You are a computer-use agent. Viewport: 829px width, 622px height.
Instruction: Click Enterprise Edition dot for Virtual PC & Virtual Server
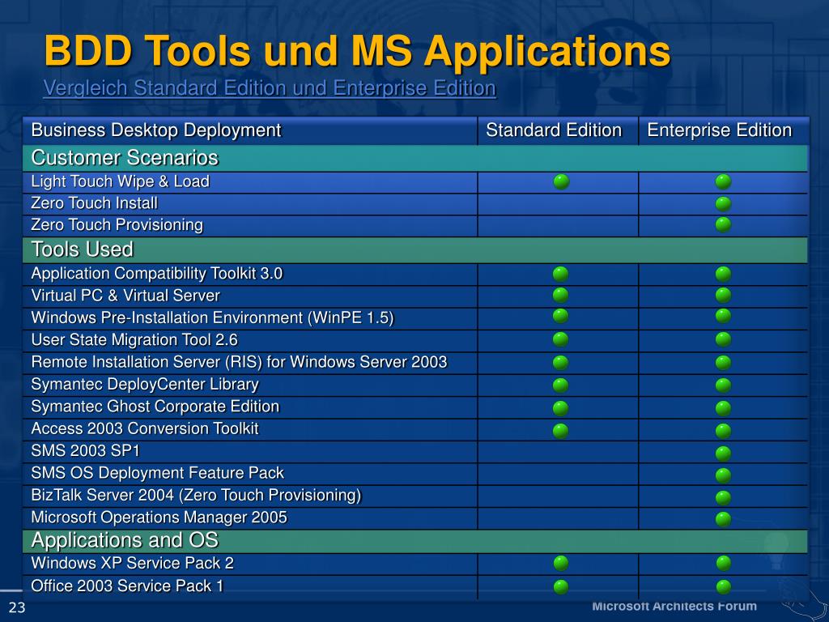pyautogui.click(x=723, y=295)
